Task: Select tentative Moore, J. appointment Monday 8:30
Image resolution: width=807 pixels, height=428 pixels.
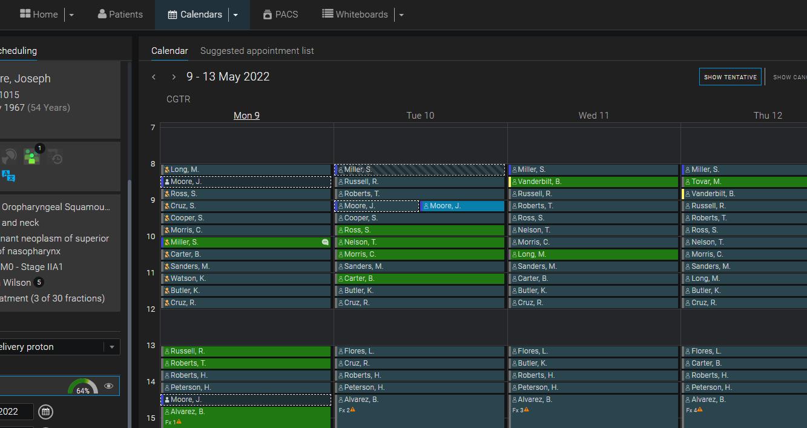Action: [246, 182]
